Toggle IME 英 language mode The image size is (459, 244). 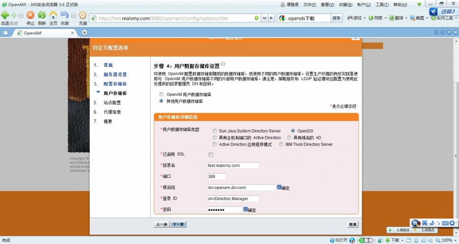tap(424, 223)
